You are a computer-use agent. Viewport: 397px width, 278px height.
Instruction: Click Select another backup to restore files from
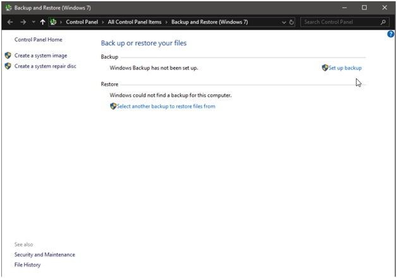coord(166,106)
